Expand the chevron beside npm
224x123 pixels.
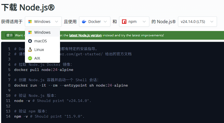tap(144, 21)
